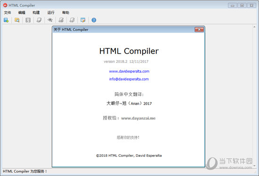
Task: Click the status bar text HTML Compiler 为您服务!
Action: (x=25, y=171)
